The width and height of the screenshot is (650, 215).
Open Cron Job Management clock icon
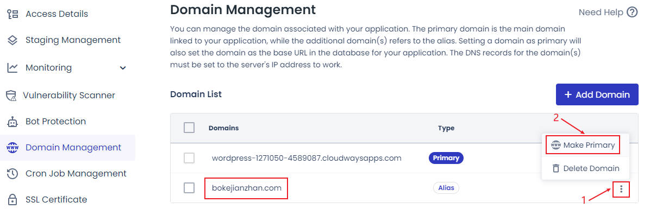[x=13, y=174]
